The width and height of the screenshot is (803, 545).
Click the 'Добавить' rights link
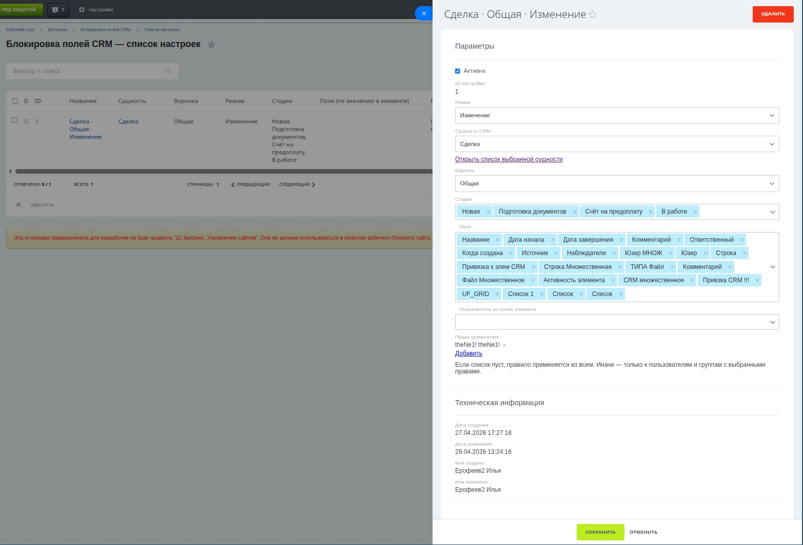468,353
